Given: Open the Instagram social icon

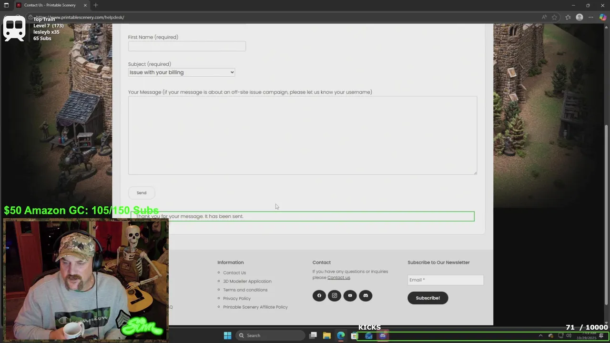Looking at the screenshot, I should [x=335, y=295].
